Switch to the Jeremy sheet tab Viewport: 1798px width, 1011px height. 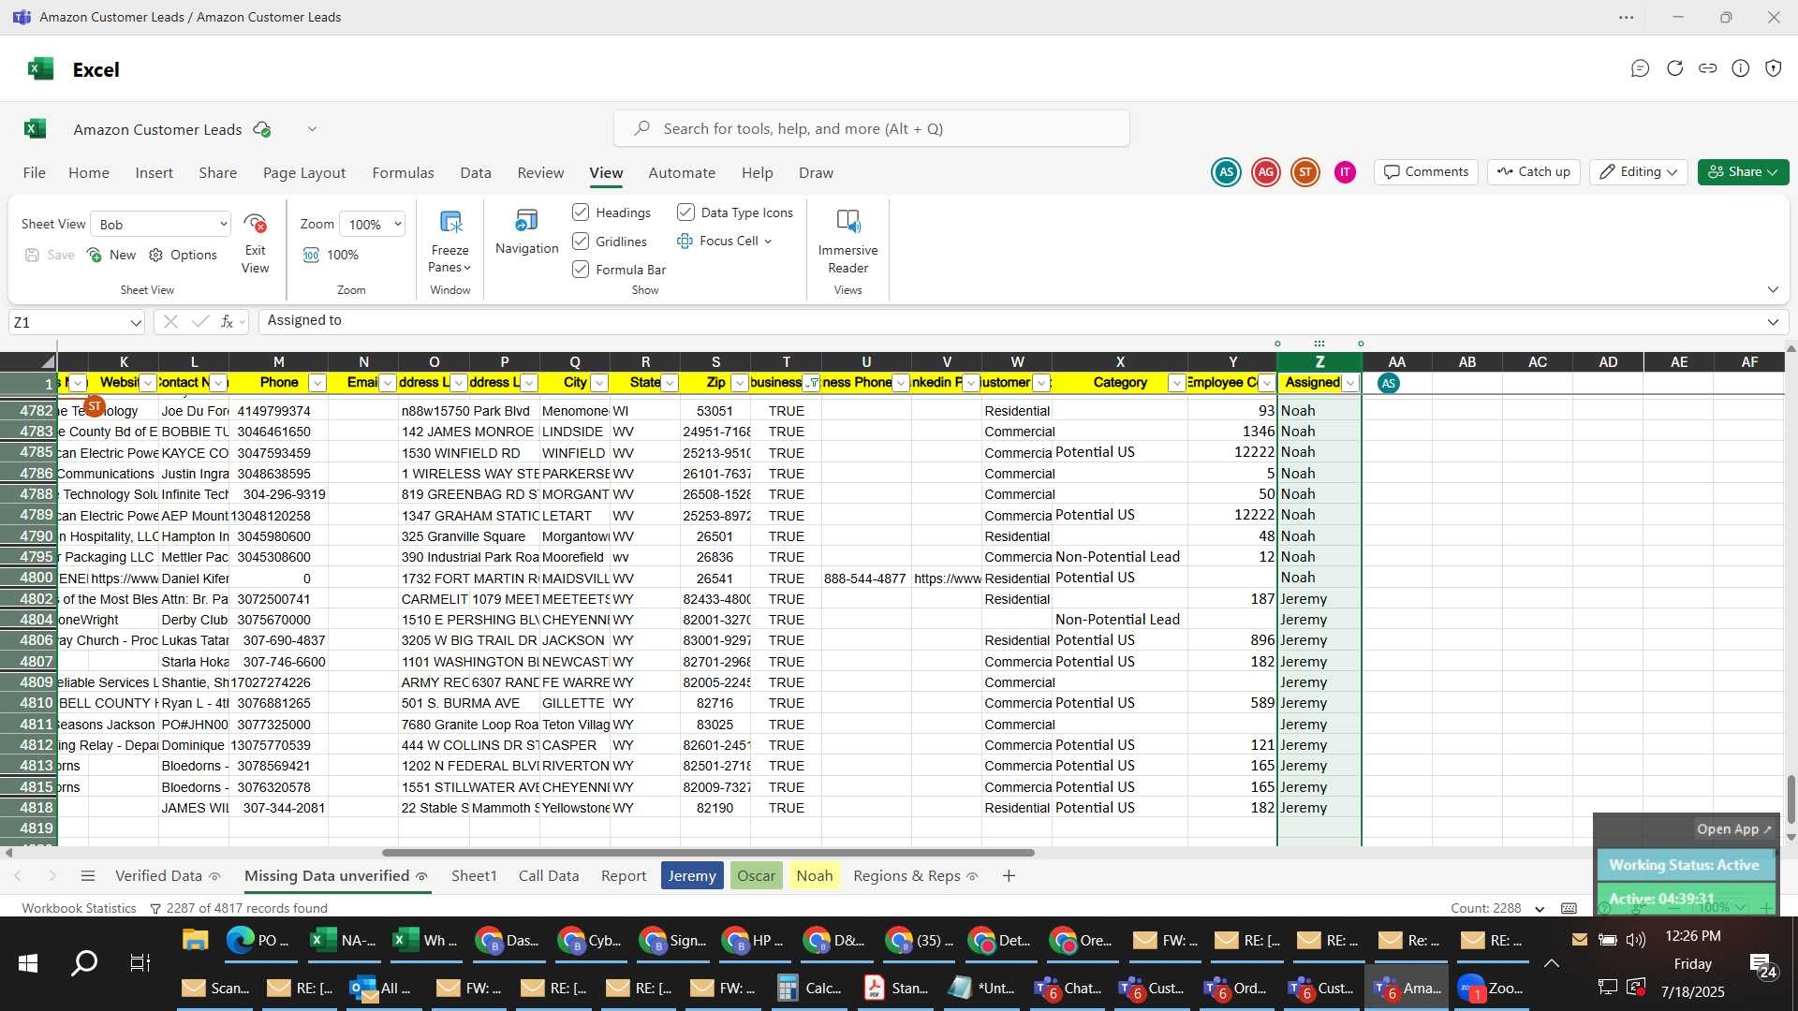coord(692,876)
